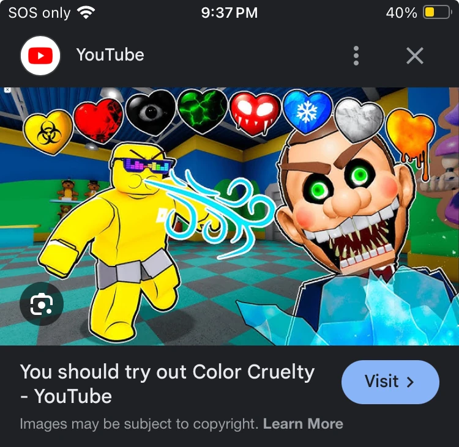
Task: Tap the Google Lens search icon
Action: (42, 304)
